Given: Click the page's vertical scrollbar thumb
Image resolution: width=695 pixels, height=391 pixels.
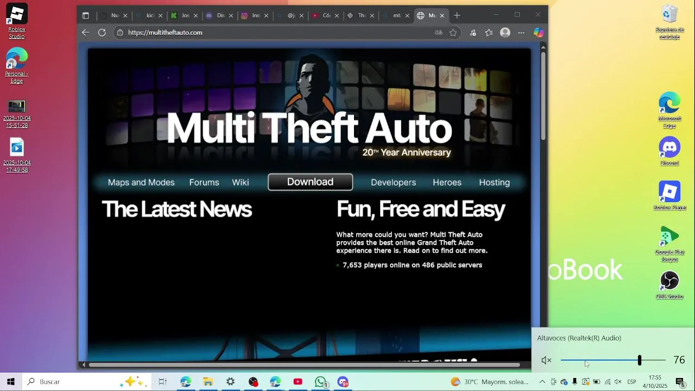Looking at the screenshot, I should click(543, 96).
